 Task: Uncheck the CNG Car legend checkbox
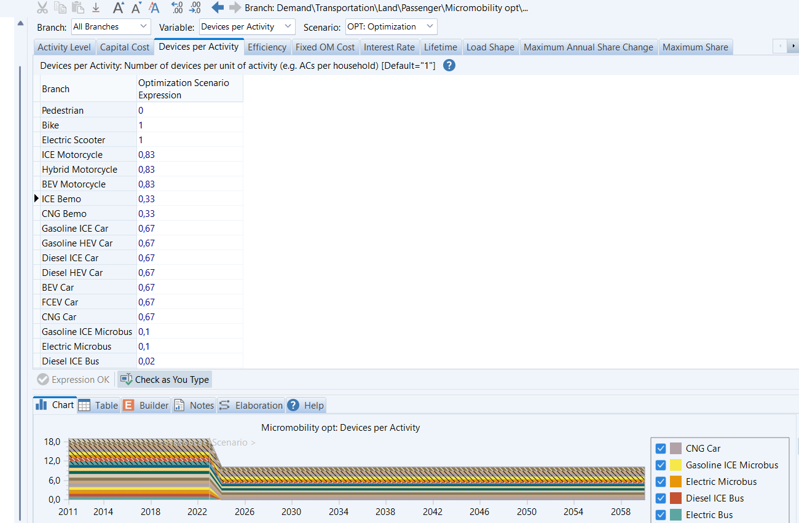pos(661,449)
